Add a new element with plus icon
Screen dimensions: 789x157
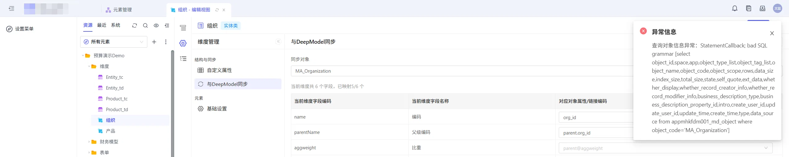click(x=154, y=42)
